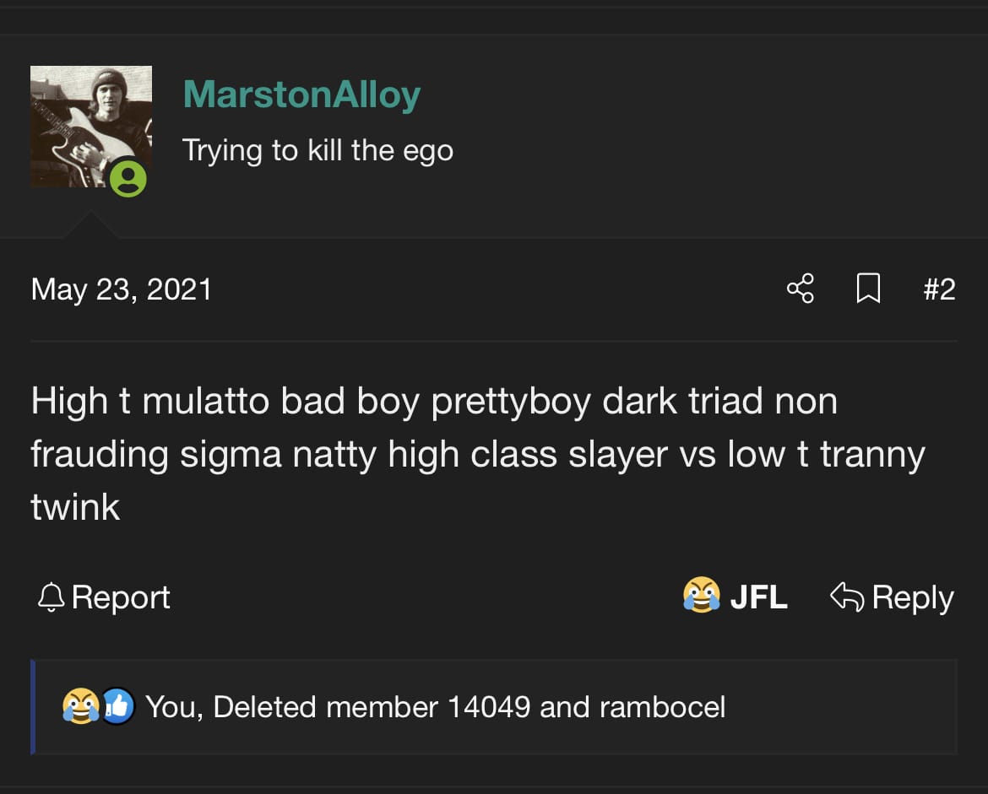
Task: Select the Report text button
Action: pyautogui.click(x=121, y=597)
